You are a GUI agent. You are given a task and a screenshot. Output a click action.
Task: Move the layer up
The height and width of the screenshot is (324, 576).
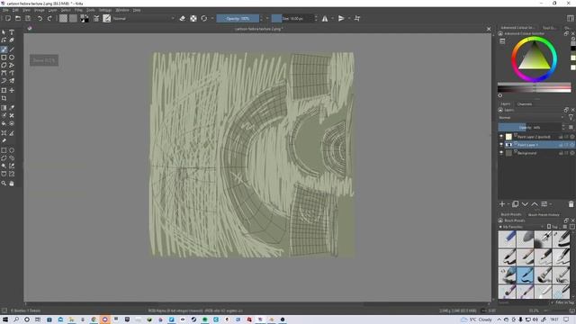535,204
